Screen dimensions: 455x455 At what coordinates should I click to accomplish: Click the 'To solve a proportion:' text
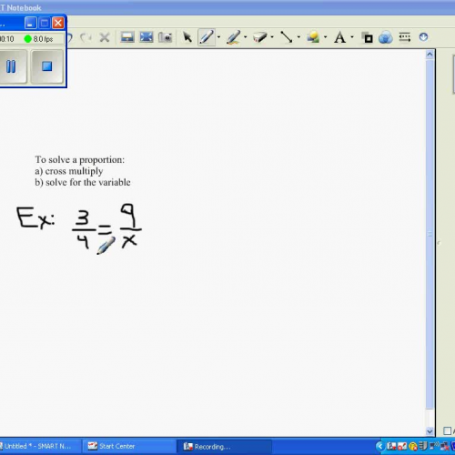click(x=80, y=160)
